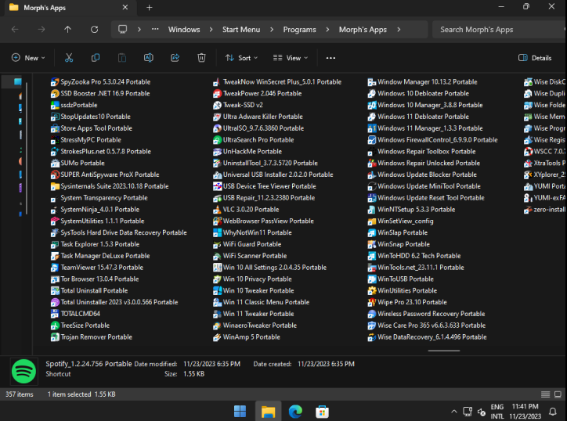
Task: Select Windows 11 Debloater Portable
Action: click(x=418, y=117)
